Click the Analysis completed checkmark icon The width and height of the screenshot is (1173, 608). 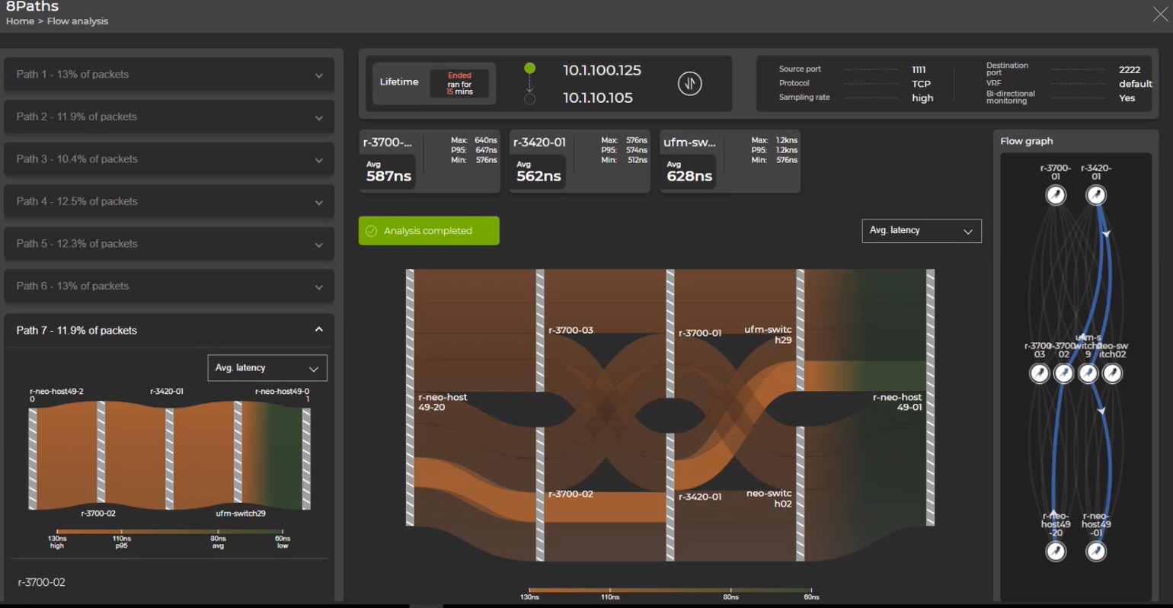tap(372, 231)
